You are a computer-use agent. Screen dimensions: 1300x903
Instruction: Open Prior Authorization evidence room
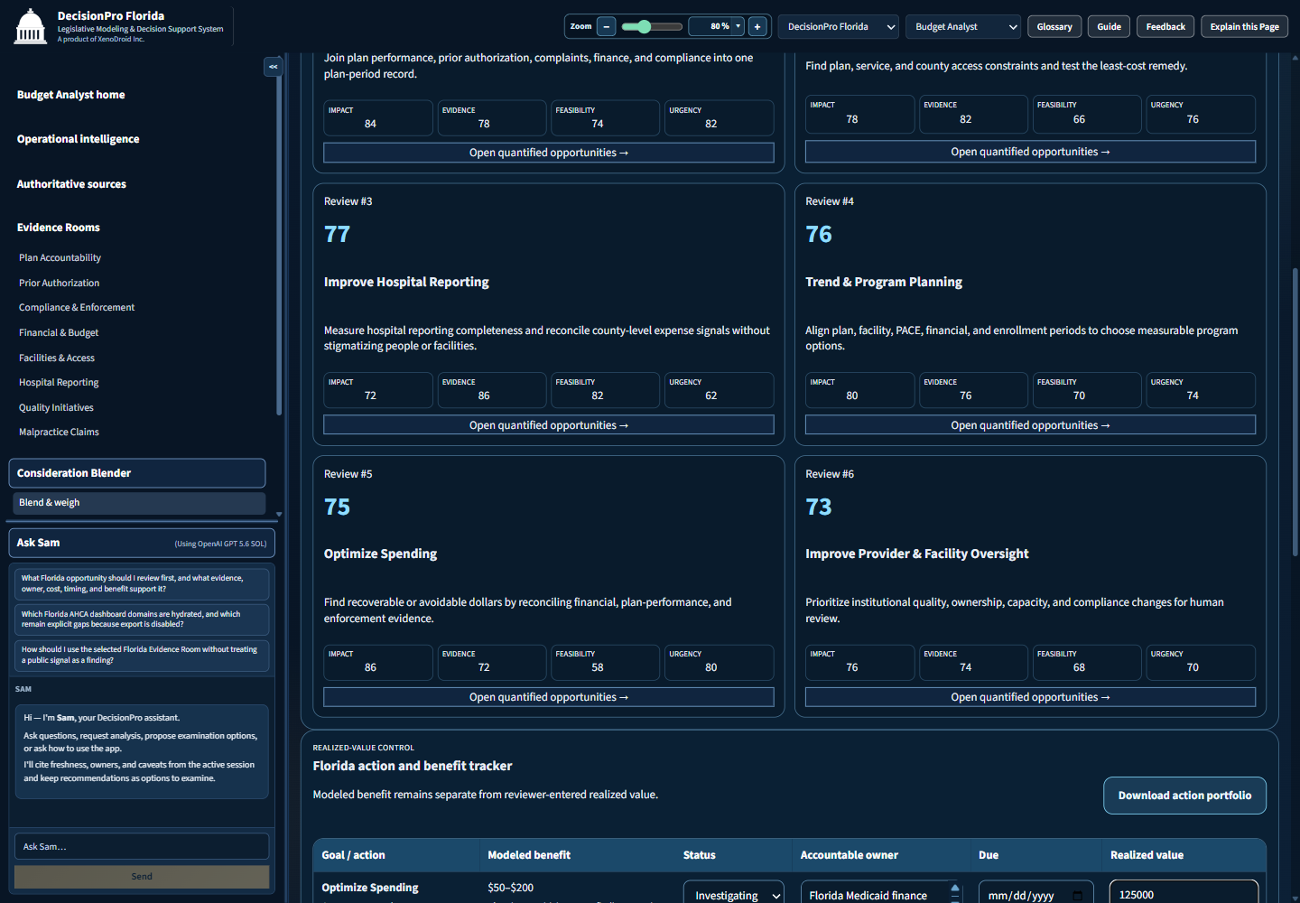coord(59,284)
